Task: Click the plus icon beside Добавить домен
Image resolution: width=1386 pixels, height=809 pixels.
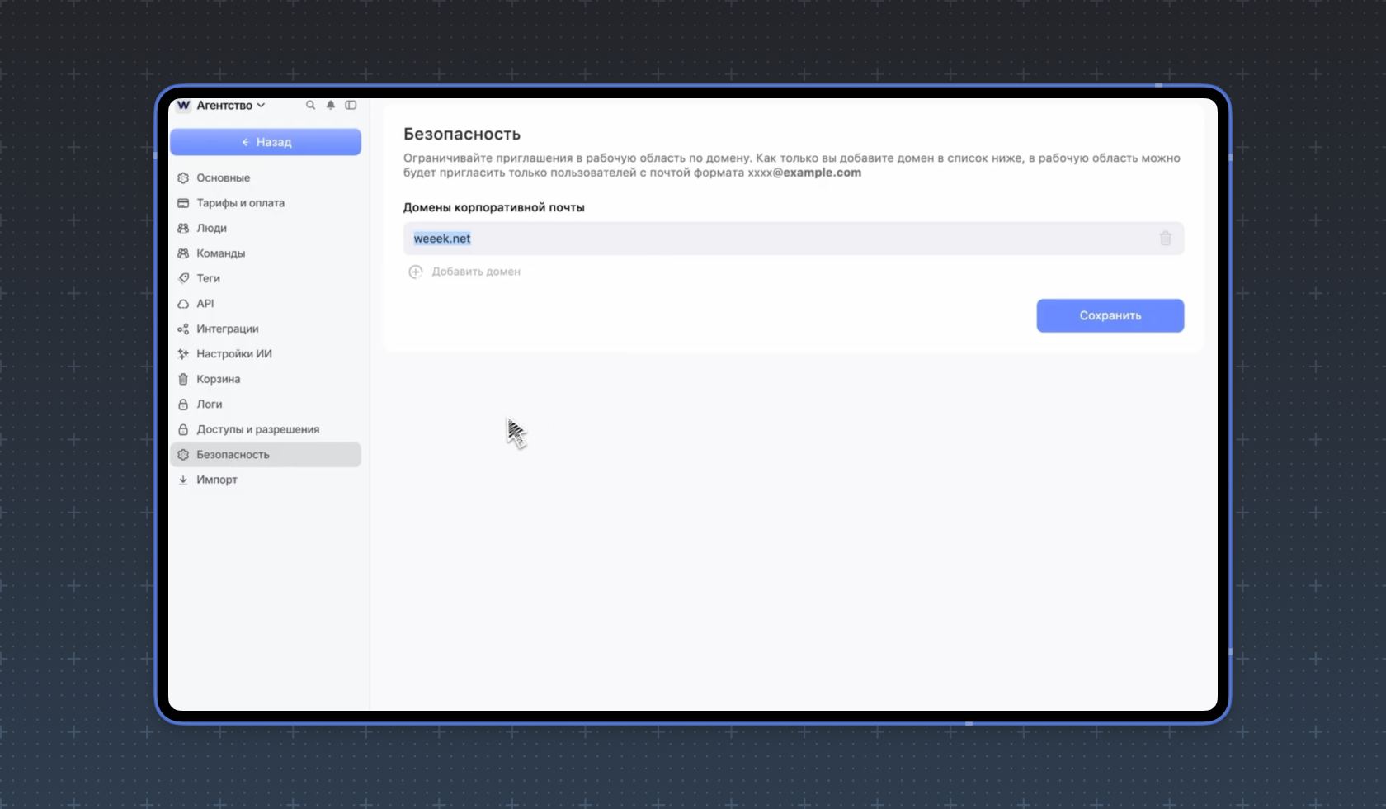Action: tap(416, 272)
